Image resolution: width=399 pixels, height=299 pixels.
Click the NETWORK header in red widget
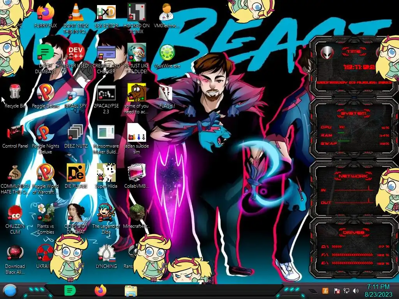(353, 176)
